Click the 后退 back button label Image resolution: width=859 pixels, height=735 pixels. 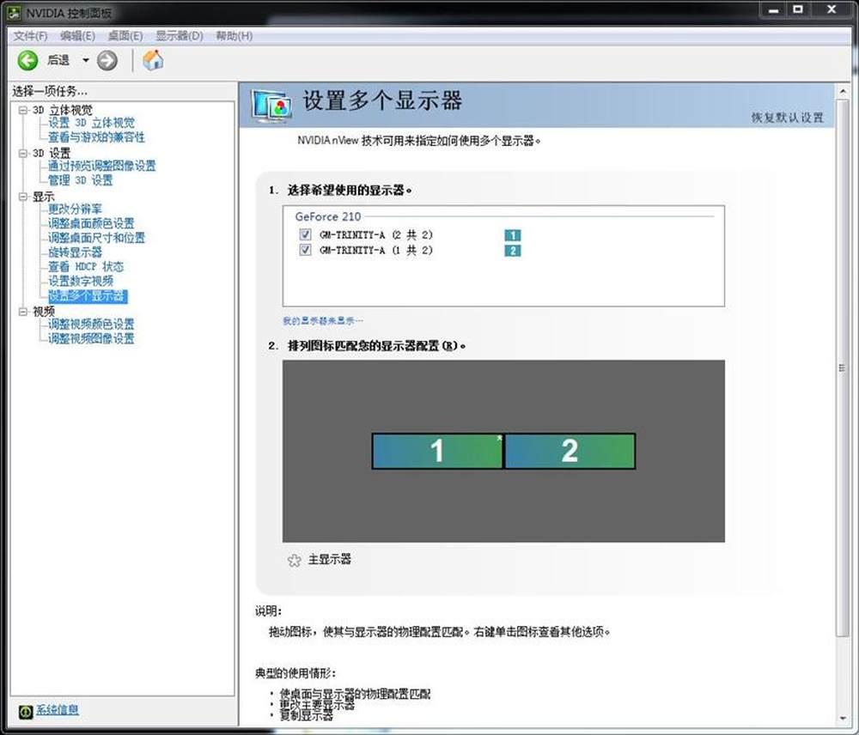point(58,60)
